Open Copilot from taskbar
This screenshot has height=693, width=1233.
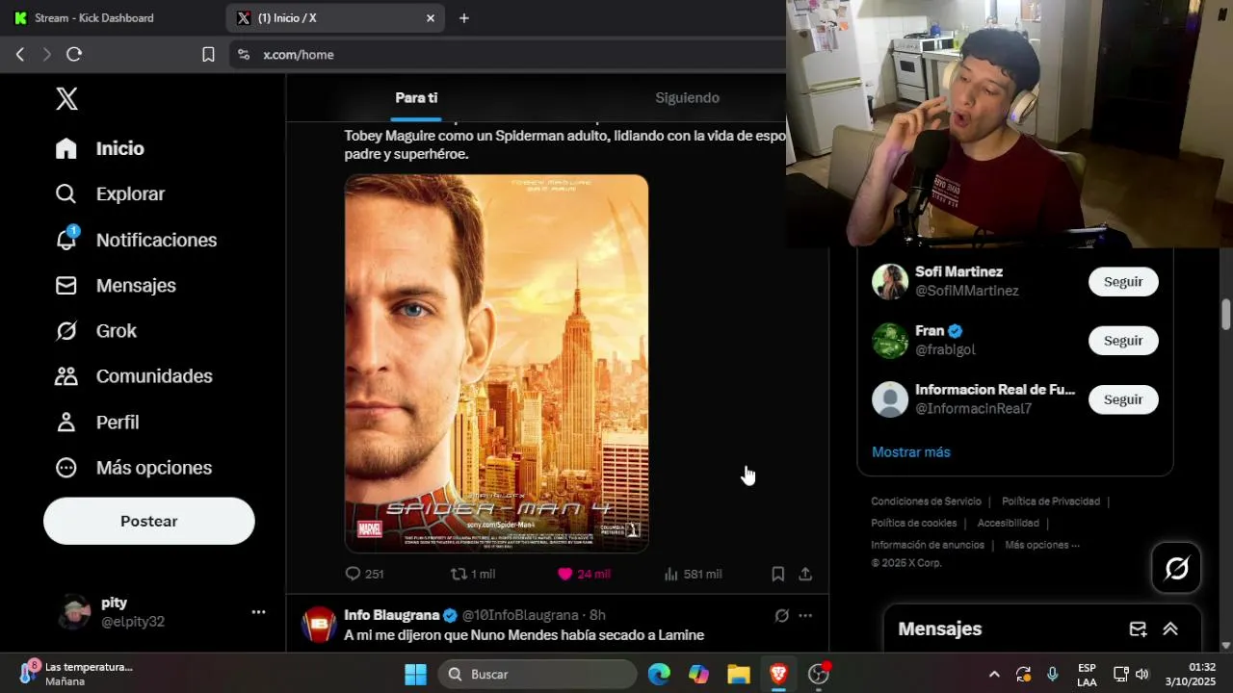[698, 674]
